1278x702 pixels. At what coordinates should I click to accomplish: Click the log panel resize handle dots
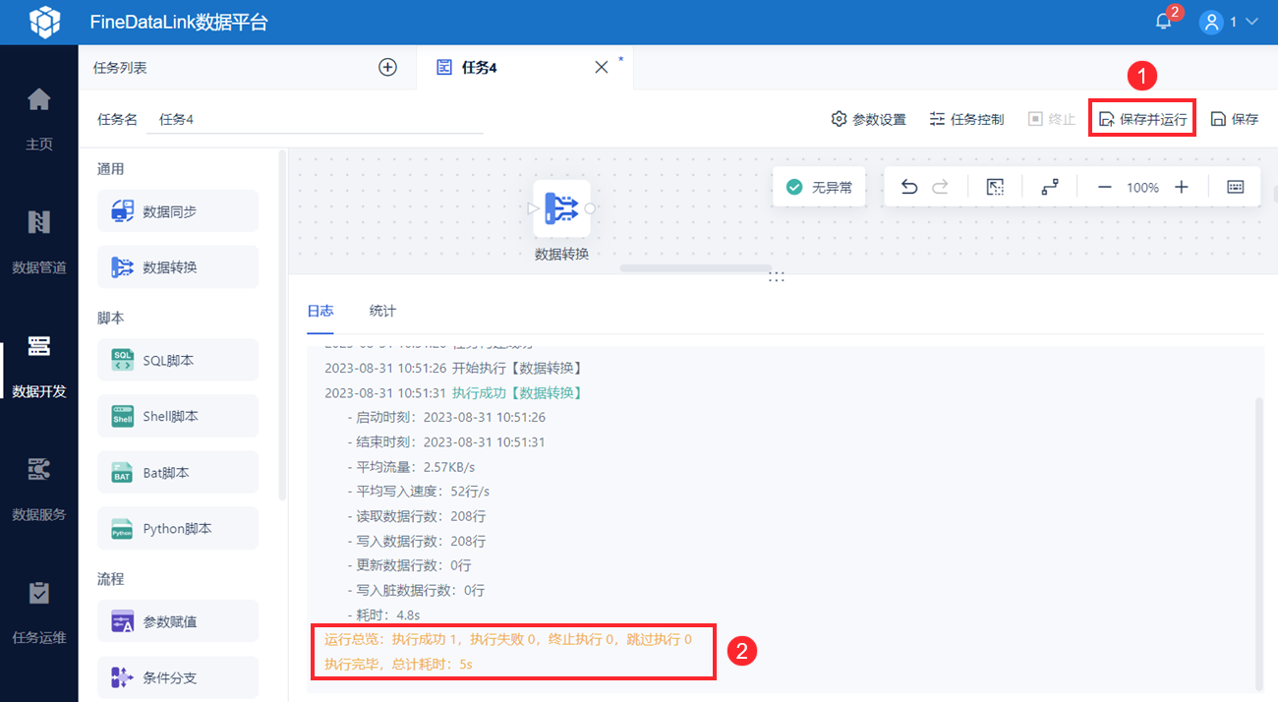[x=777, y=277]
